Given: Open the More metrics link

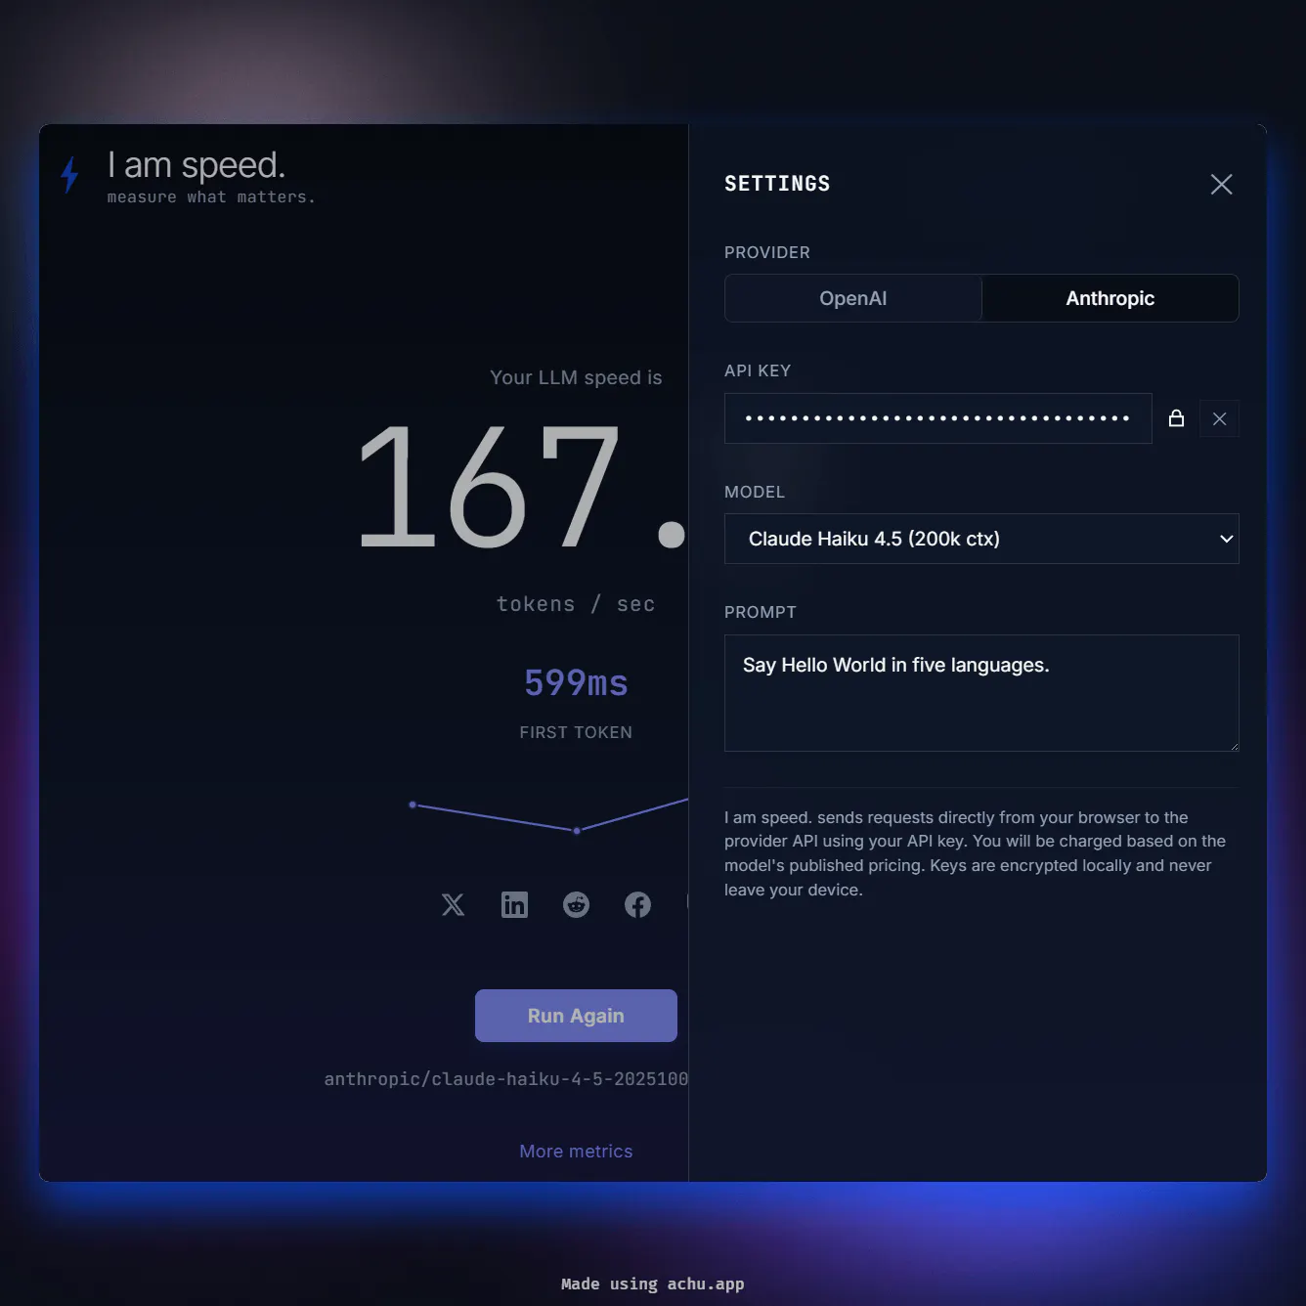Looking at the screenshot, I should [576, 1151].
